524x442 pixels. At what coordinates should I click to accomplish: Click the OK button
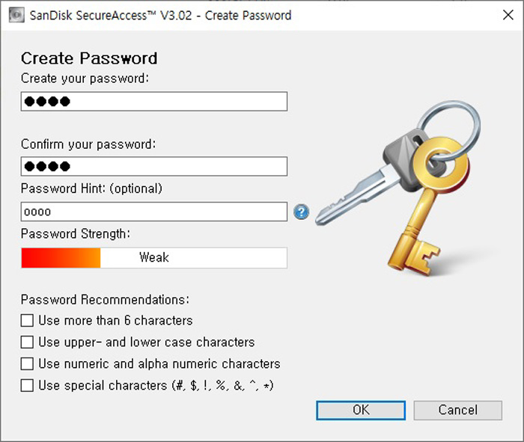[x=361, y=411]
